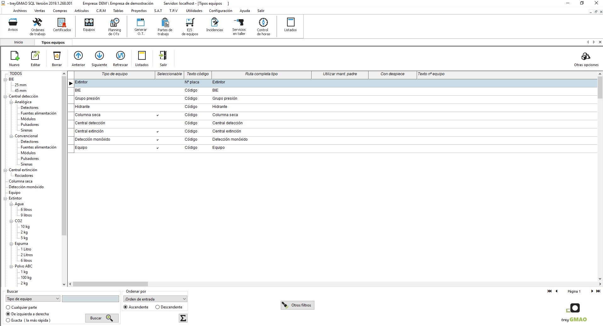Open the Utilidades menu
Viewport: 603px width, 326px height.
tap(194, 11)
